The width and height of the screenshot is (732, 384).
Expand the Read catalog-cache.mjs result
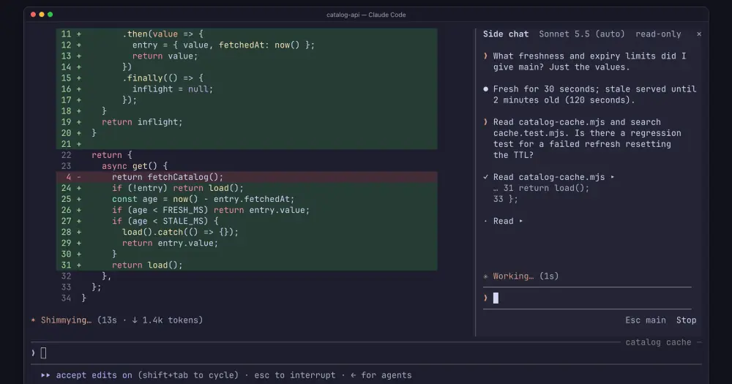click(x=613, y=177)
